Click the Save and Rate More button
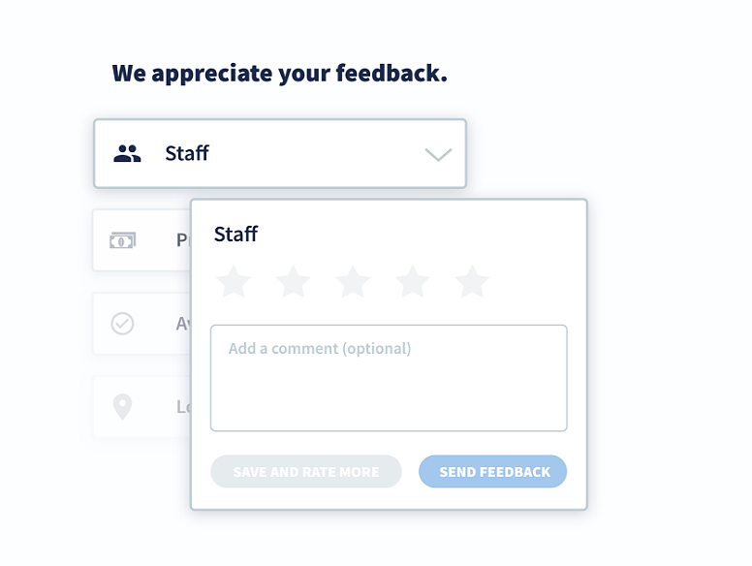The width and height of the screenshot is (752, 566). 306,472
